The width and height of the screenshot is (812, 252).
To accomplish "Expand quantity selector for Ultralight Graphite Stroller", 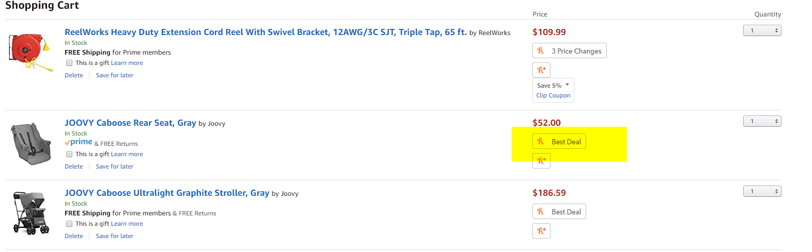I will click(x=762, y=191).
